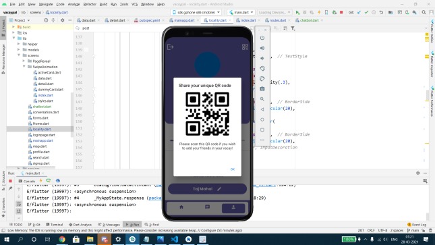Expand the ios folder
Screen dimensions: 435x245
[x=13, y=33]
